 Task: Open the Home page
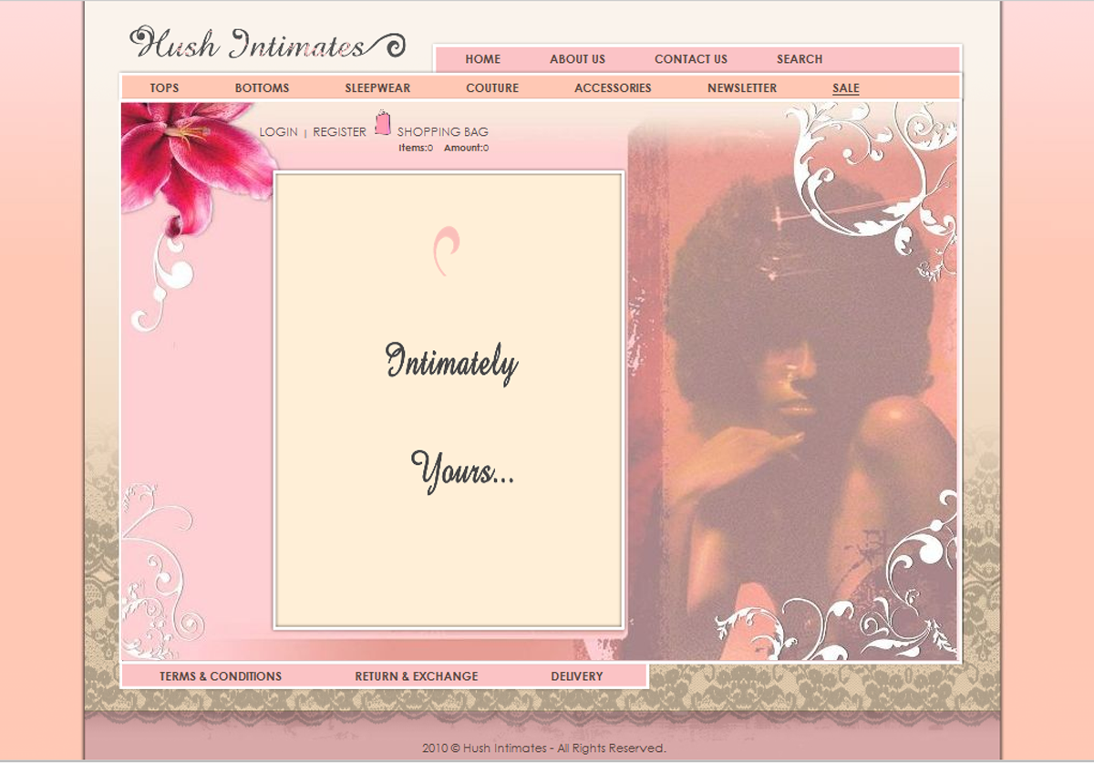coord(482,59)
